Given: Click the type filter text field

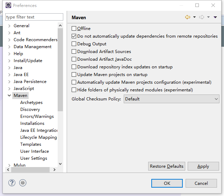Looking at the screenshot, I should 34,17.
